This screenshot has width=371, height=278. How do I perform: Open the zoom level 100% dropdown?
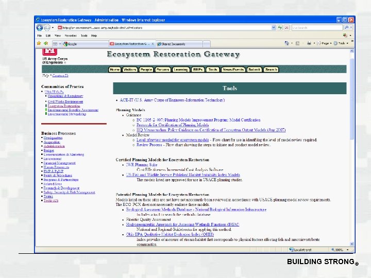pyautogui.click(x=348, y=250)
